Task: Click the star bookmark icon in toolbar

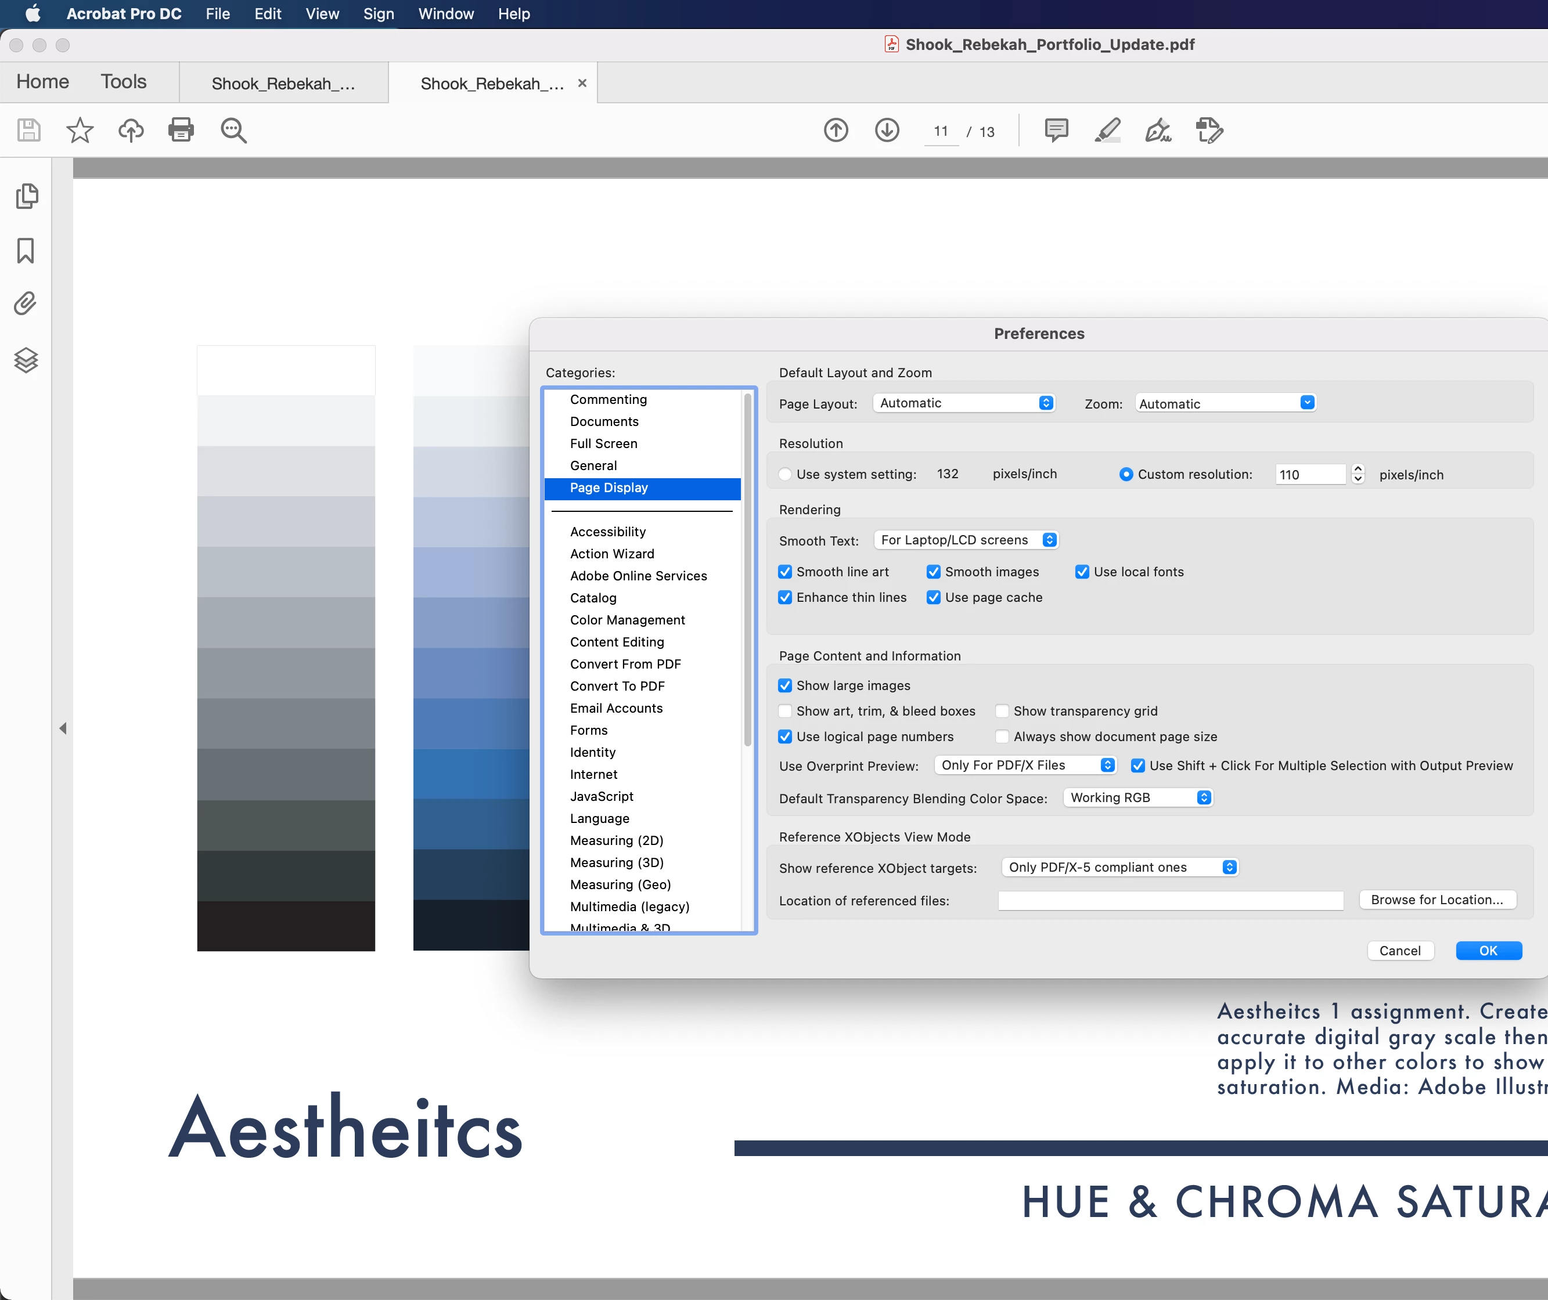Action: (80, 131)
